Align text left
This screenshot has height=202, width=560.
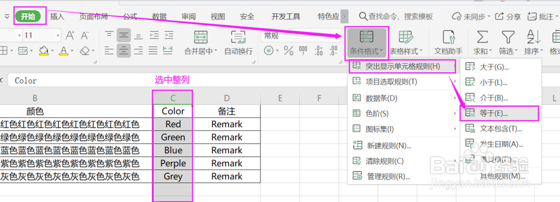pos(109,50)
